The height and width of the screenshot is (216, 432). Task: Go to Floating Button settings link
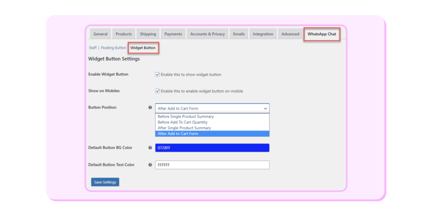click(113, 48)
